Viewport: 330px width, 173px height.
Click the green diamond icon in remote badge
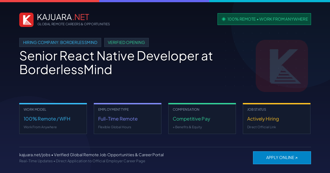pos(224,19)
